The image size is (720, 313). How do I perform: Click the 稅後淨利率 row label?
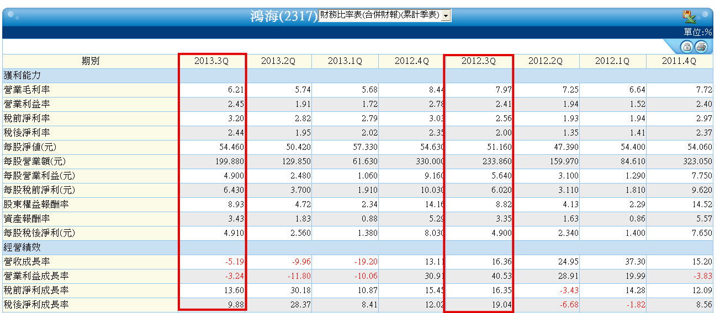pyautogui.click(x=27, y=132)
